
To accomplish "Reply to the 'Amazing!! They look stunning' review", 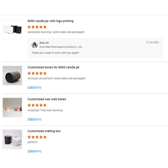I will [34, 120].
